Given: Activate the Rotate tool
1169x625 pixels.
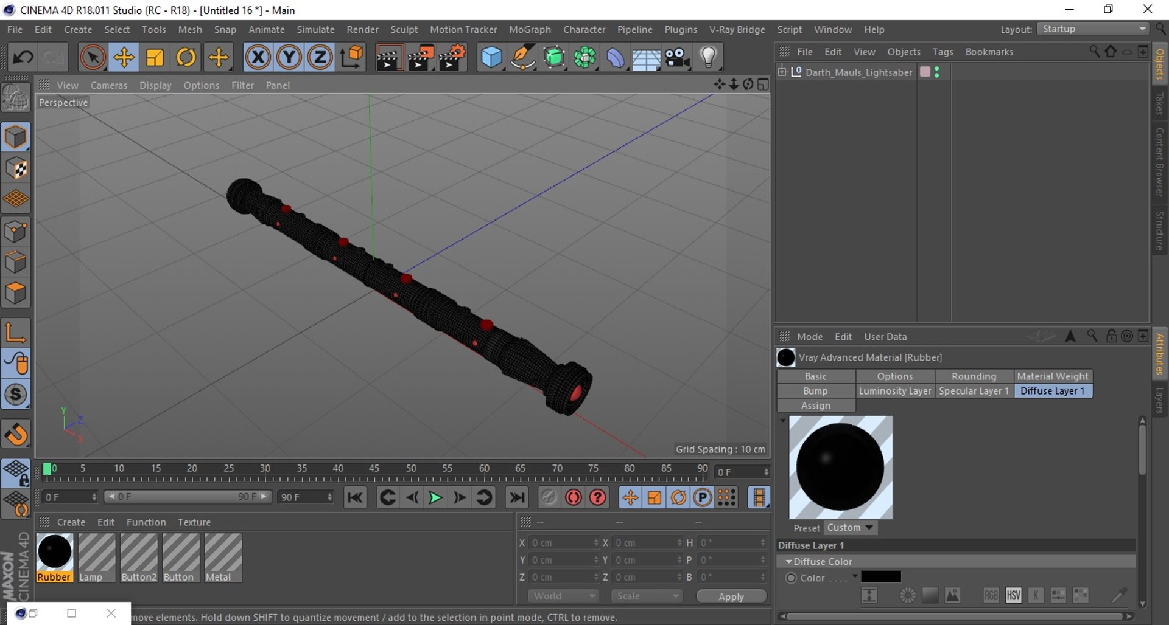Looking at the screenshot, I should click(186, 58).
